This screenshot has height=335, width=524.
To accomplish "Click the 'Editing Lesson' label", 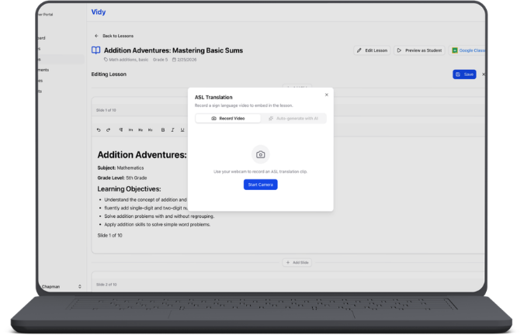I will tap(109, 74).
